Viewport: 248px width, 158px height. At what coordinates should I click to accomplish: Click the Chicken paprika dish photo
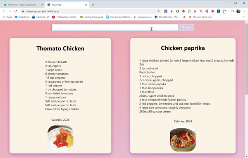tap(183, 139)
